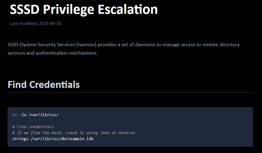Click the word 'John' in the code comment
The width and height of the screenshot is (262, 153).
105,133
